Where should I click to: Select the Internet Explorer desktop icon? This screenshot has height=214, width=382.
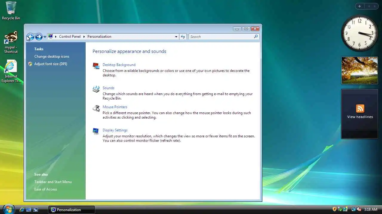pyautogui.click(x=11, y=72)
